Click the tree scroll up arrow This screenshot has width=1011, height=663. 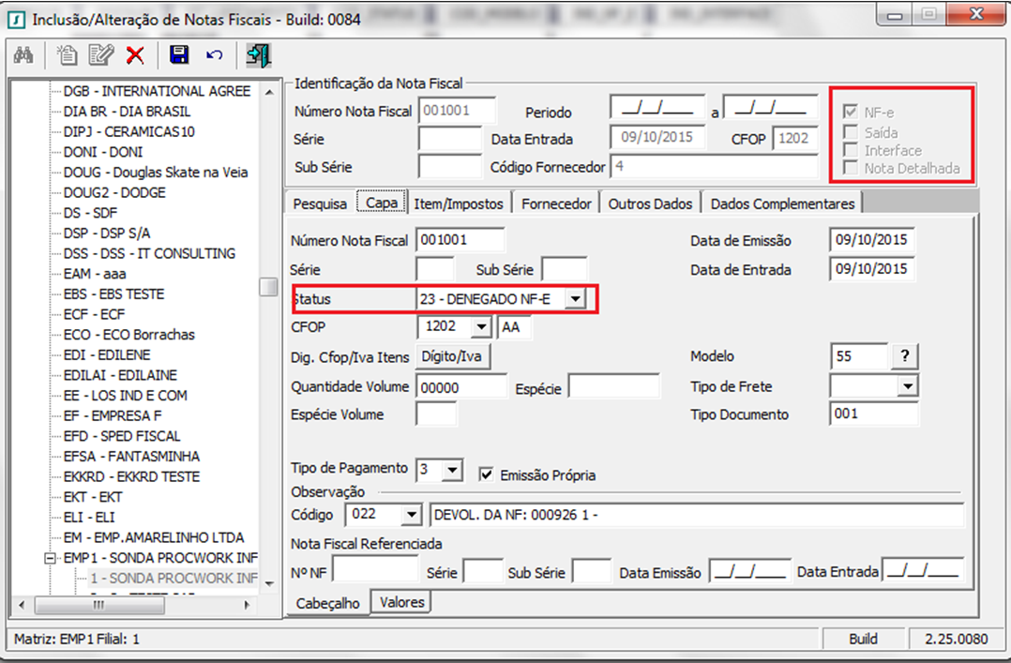click(x=269, y=92)
